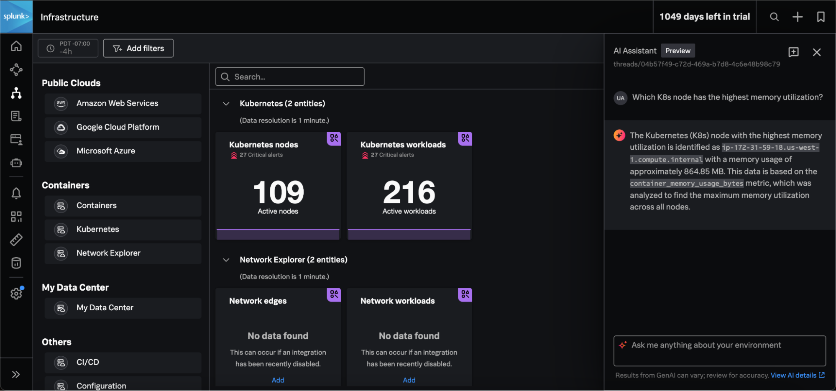Image resolution: width=836 pixels, height=391 pixels.
Task: Click the Add filters button
Action: pos(138,48)
